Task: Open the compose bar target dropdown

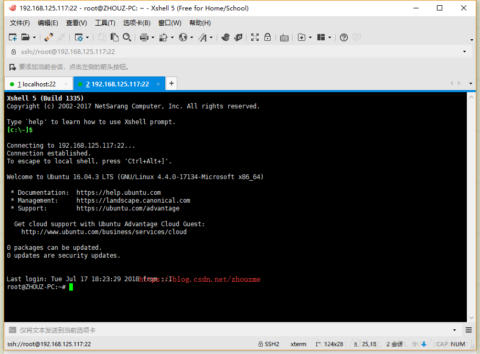Action: pyautogui.click(x=455, y=330)
